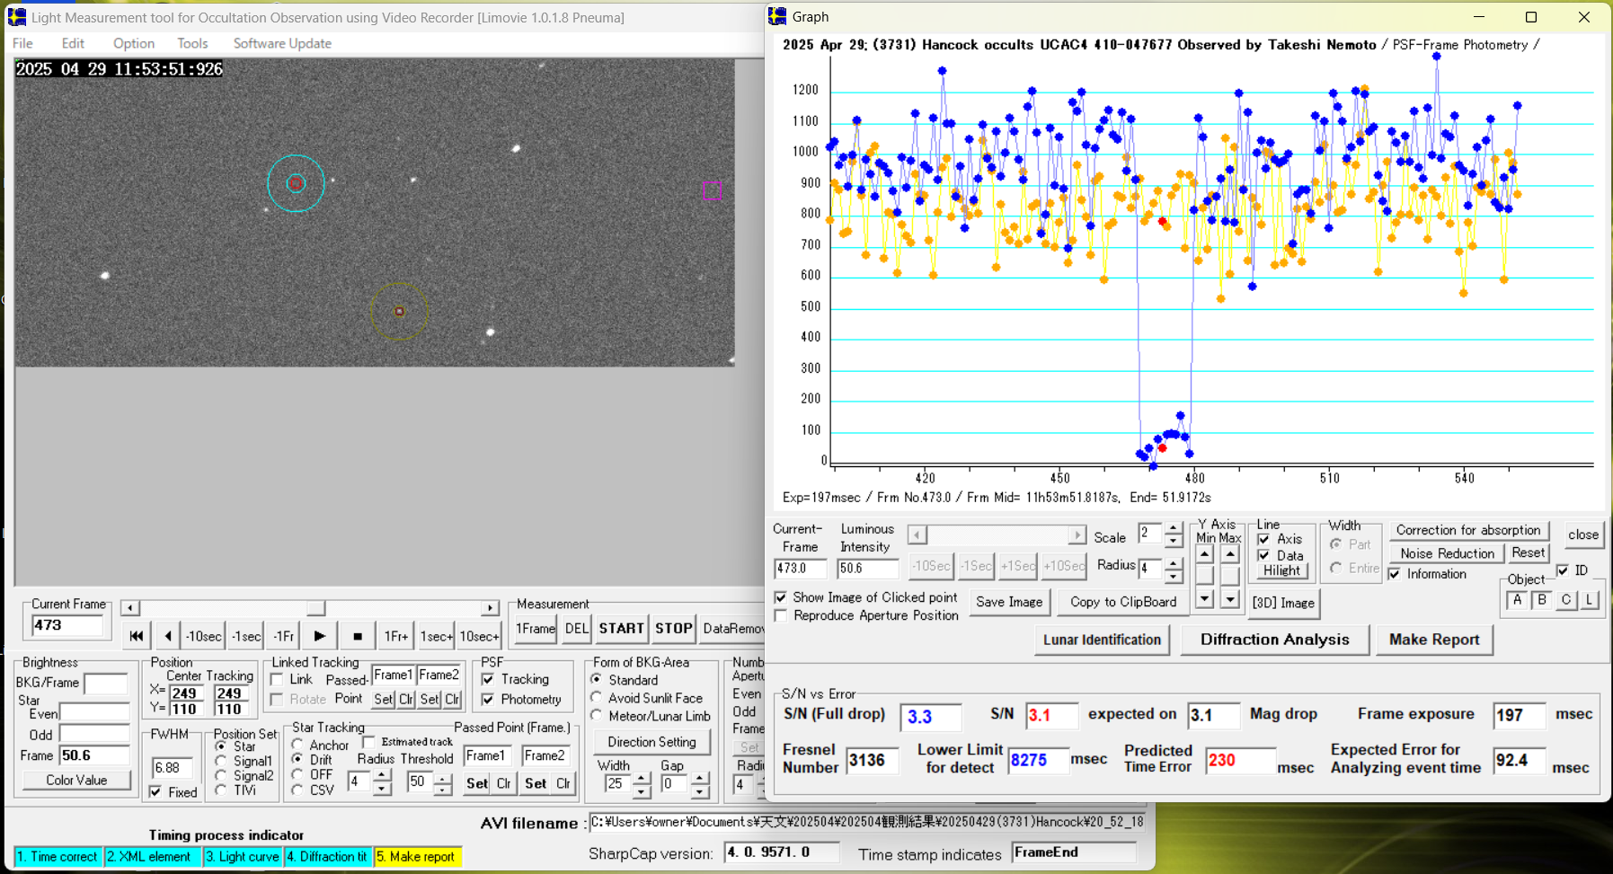Click the up arrow under Y Axis Min
This screenshot has height=874, width=1613.
coord(1205,554)
